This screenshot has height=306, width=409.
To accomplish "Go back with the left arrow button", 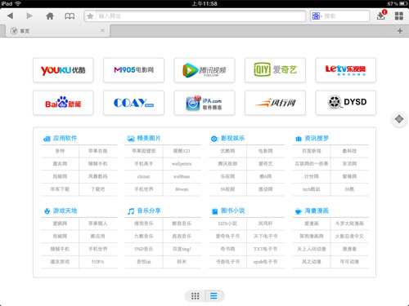I will tap(11, 16).
